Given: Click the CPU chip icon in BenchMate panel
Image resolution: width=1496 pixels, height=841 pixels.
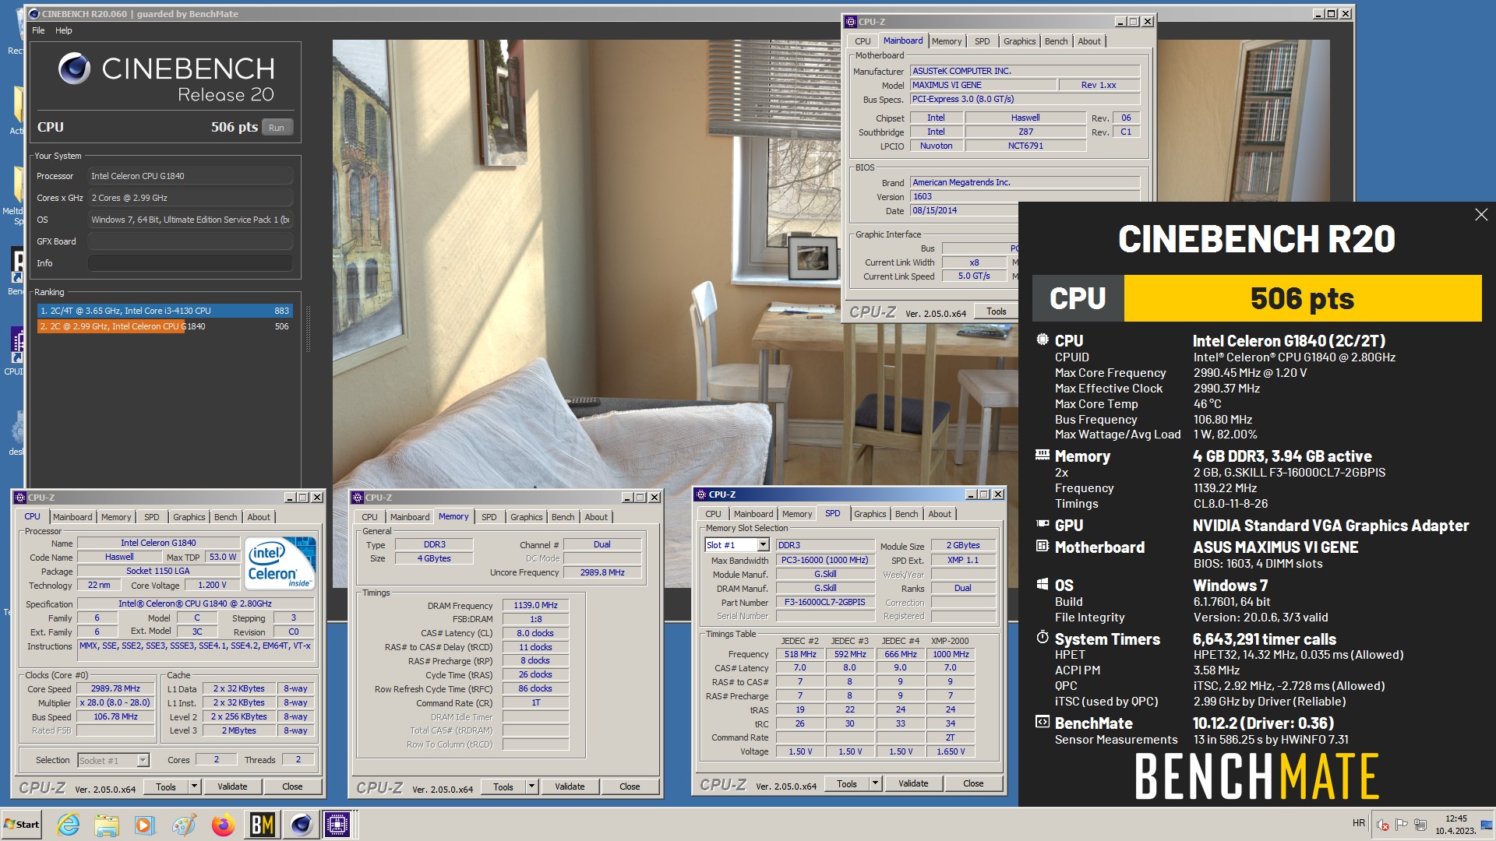Looking at the screenshot, I should tap(1043, 340).
